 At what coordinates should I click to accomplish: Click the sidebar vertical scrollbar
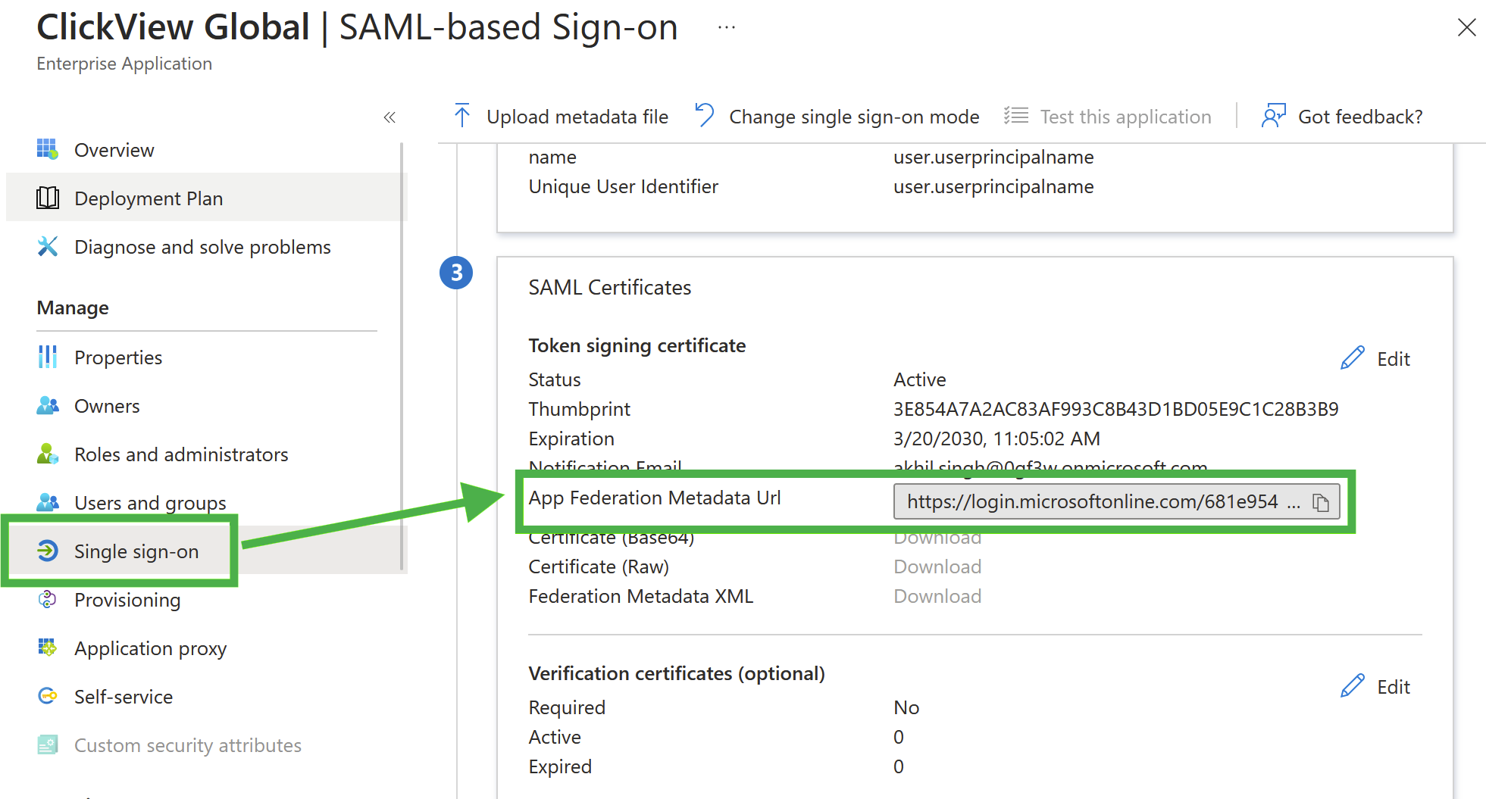click(402, 356)
